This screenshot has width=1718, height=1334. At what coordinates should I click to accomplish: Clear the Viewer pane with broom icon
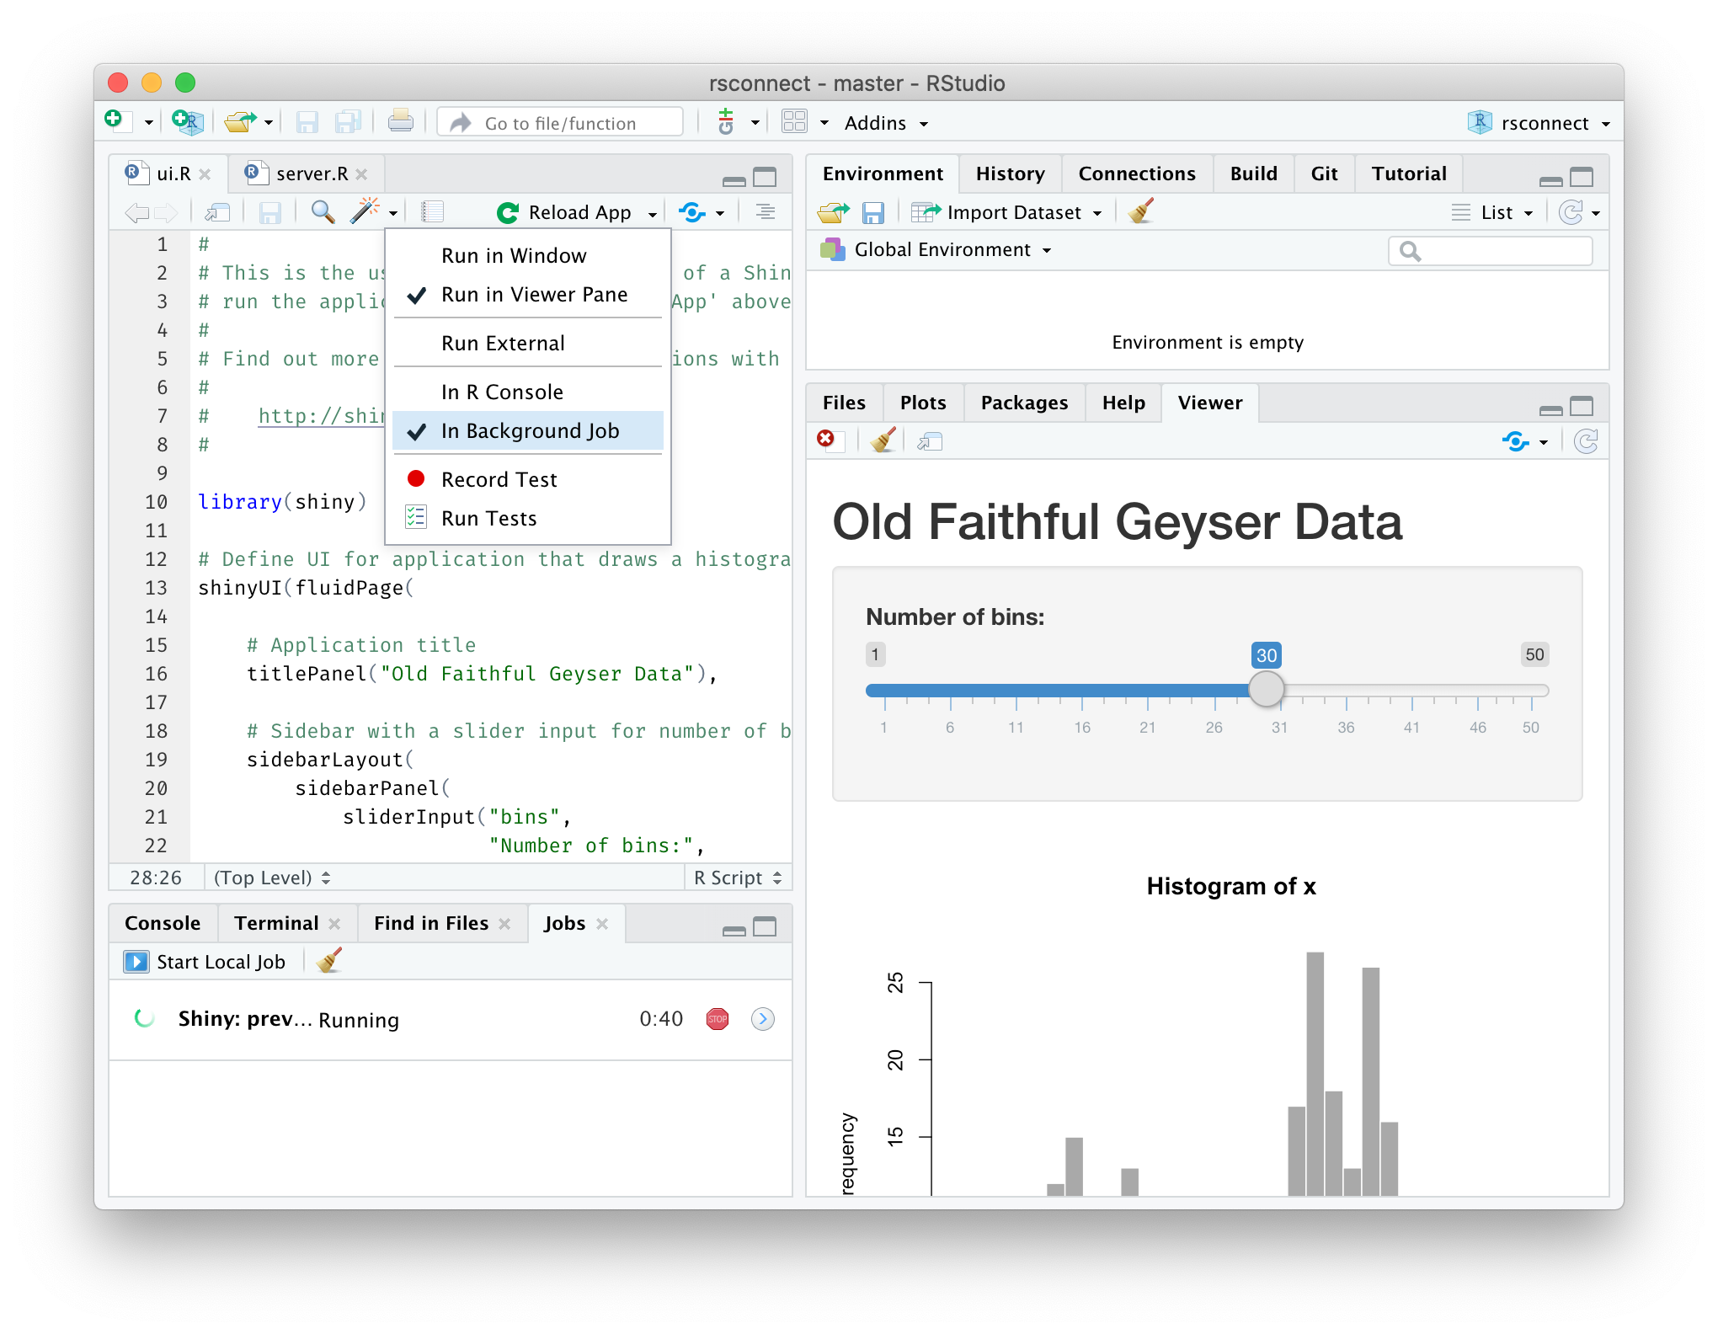pyautogui.click(x=883, y=440)
